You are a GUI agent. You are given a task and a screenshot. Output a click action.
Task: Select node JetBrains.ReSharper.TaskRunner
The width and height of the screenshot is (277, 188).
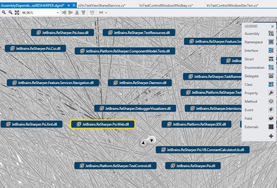[212, 76]
